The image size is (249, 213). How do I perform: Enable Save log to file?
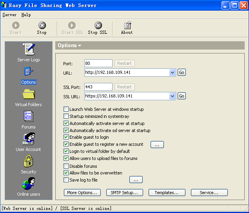[x=66, y=180]
